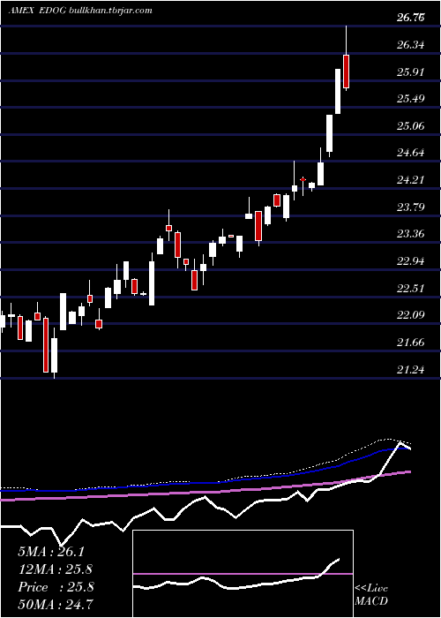Select the 22.94 price axis label
Screen dimensions: 441x618
point(411,261)
